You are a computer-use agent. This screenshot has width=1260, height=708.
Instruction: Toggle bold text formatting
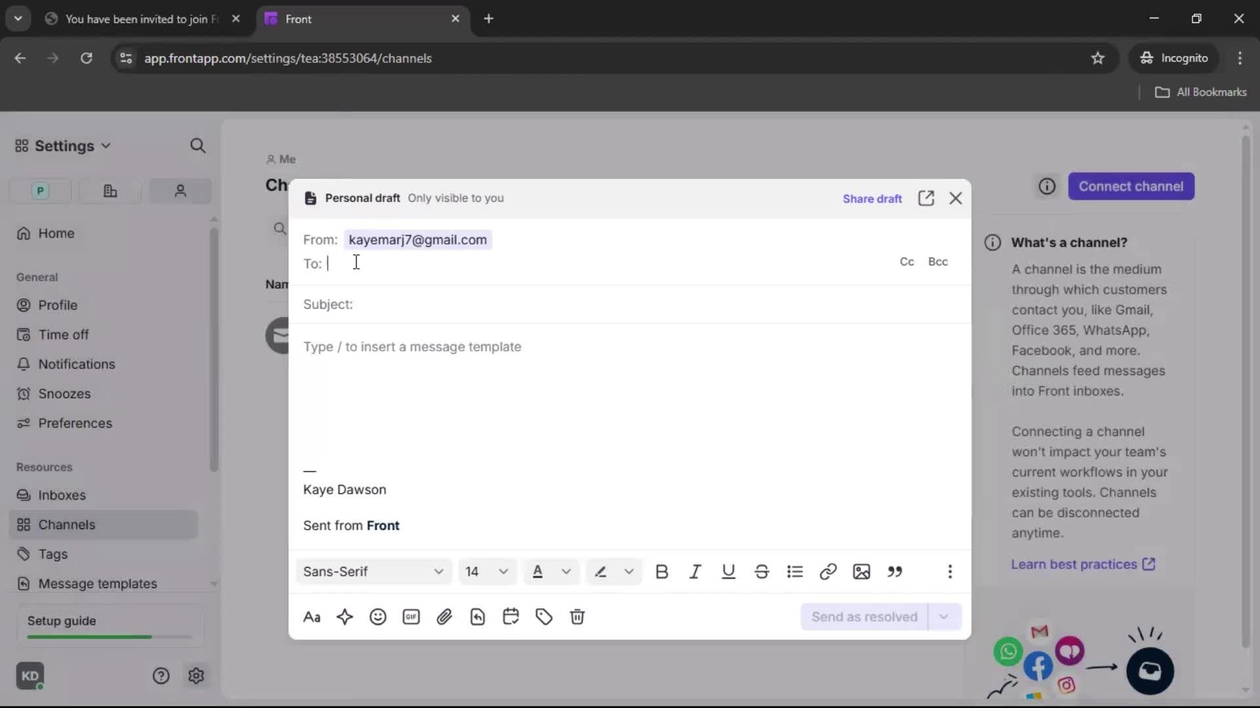coord(662,572)
